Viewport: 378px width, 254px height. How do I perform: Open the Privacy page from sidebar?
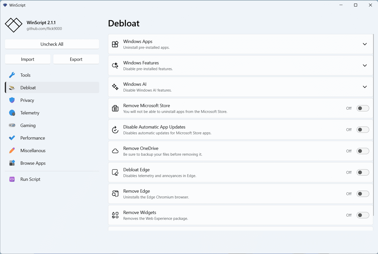27,100
